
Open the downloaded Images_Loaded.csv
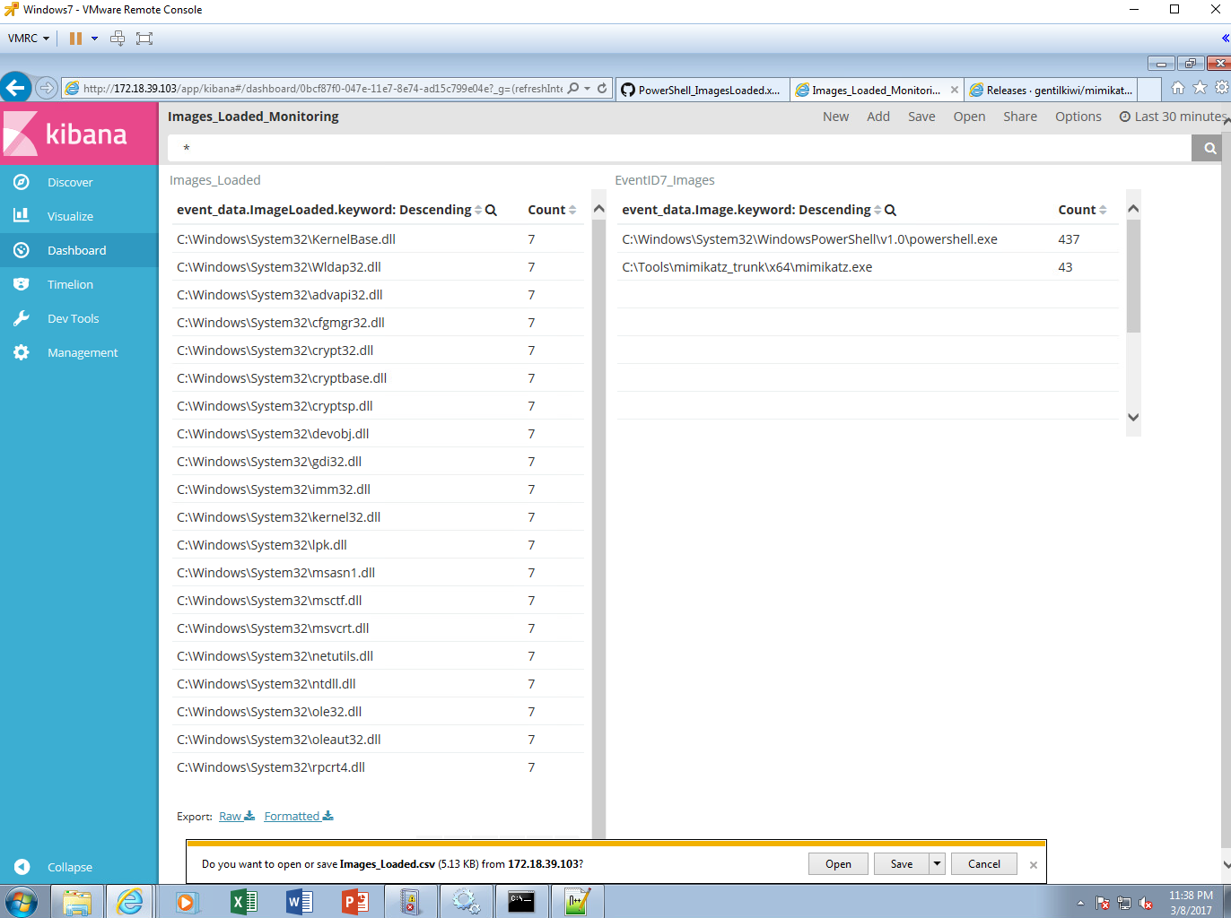pos(838,864)
